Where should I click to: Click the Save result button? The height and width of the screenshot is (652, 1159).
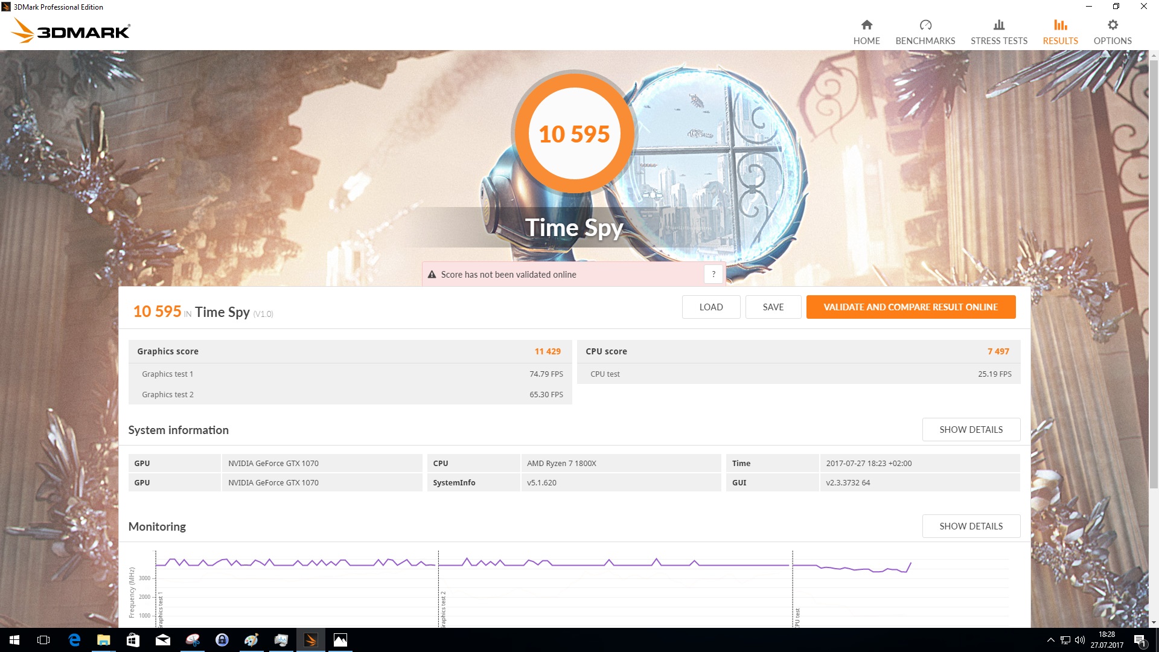tap(773, 307)
